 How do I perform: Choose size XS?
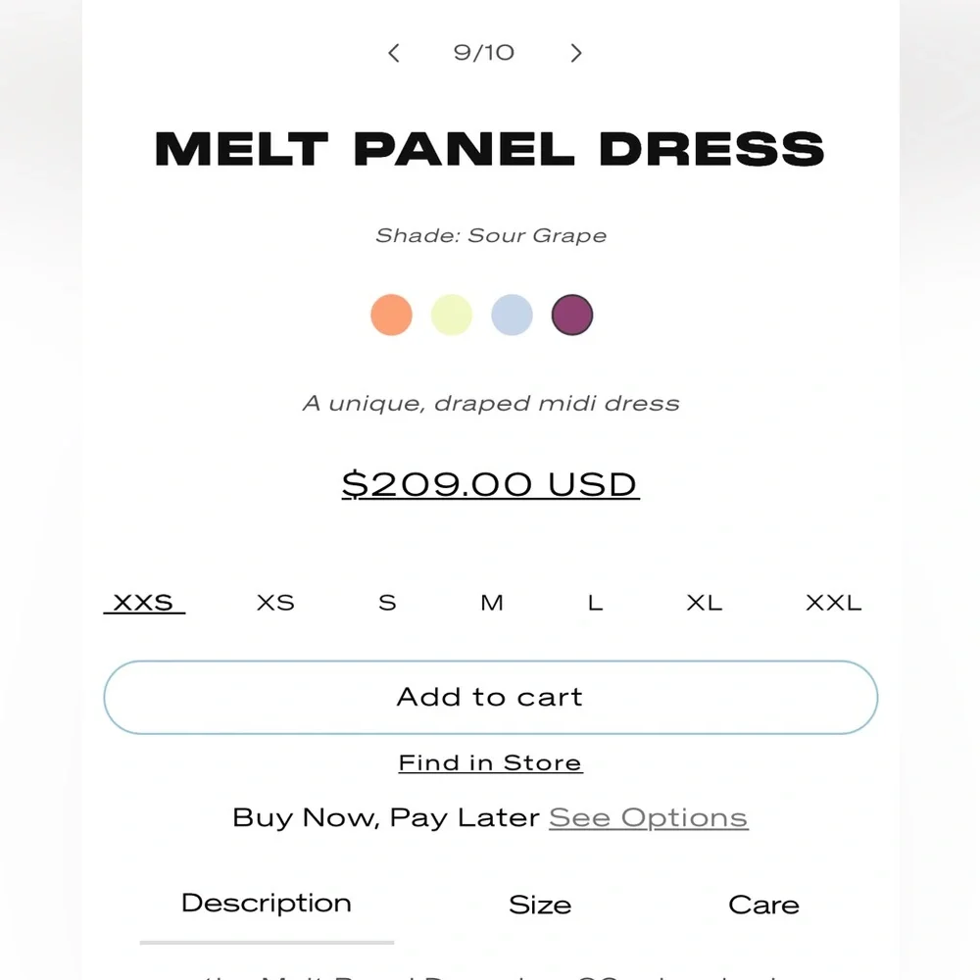(x=275, y=603)
